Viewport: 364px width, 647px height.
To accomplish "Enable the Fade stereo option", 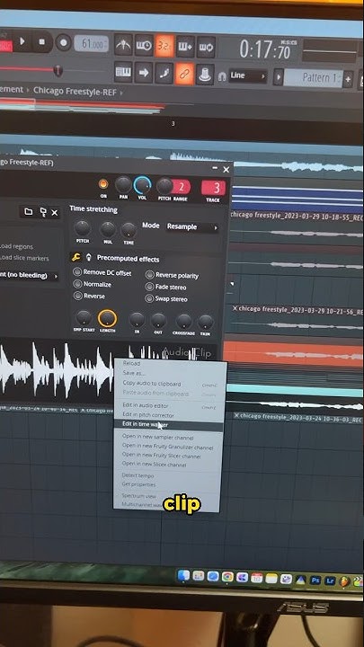I will (166, 287).
